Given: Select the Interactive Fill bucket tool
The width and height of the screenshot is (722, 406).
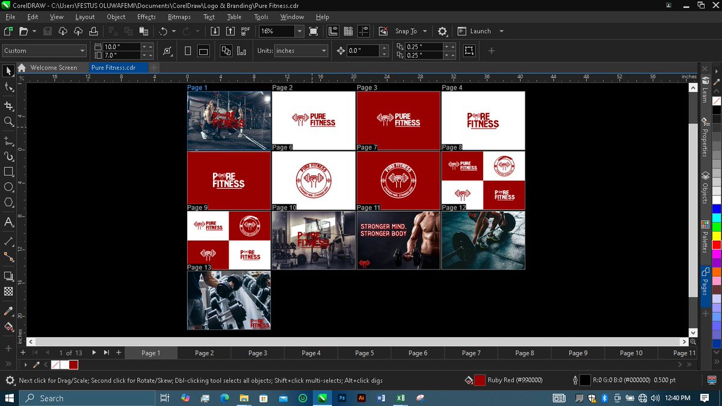Looking at the screenshot, I should point(8,327).
